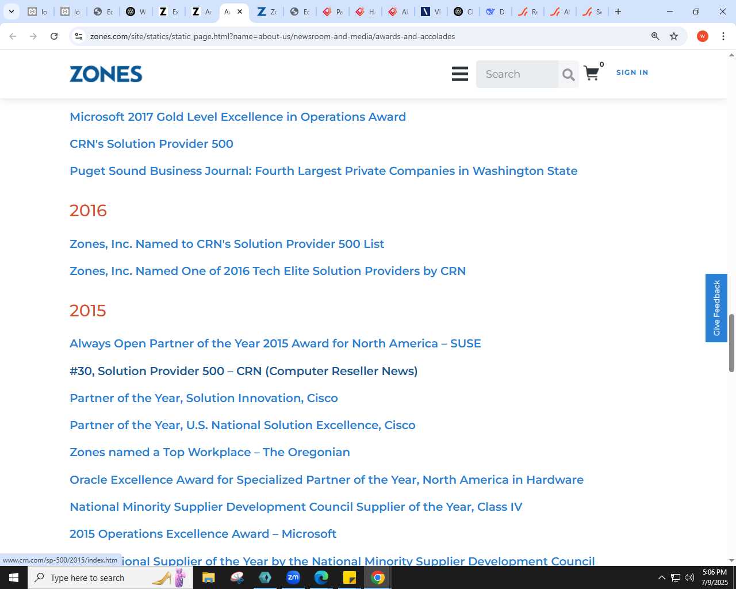Show hidden system tray icons chevron

(661, 577)
